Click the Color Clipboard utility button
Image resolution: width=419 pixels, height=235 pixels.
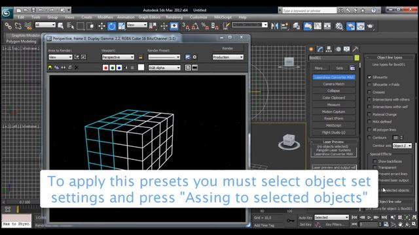pyautogui.click(x=334, y=97)
